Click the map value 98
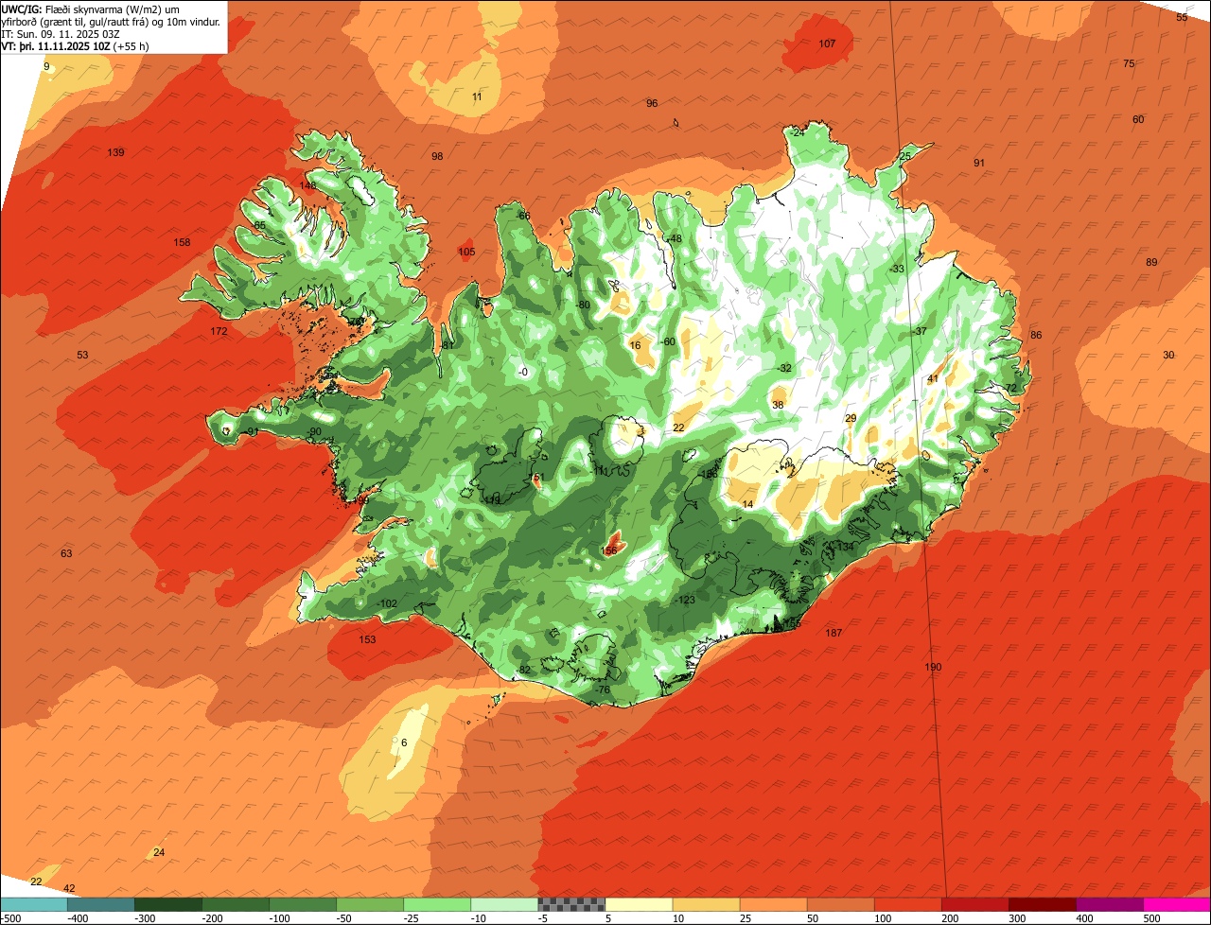 click(437, 156)
